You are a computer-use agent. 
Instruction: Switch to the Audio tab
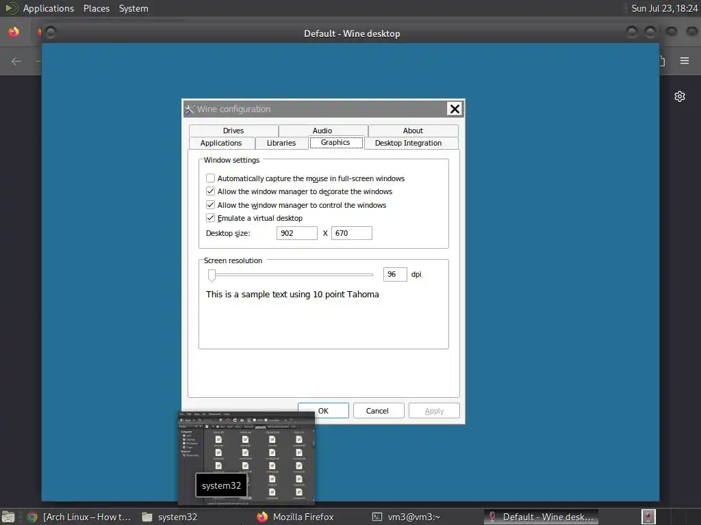pyautogui.click(x=322, y=131)
